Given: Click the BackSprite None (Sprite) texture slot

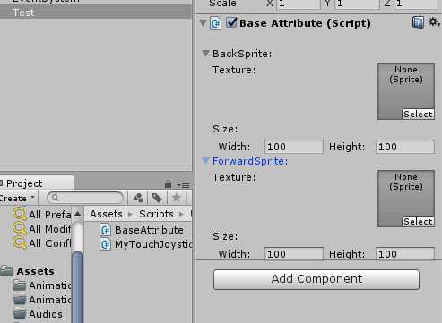Looking at the screenshot, I should click(406, 91).
